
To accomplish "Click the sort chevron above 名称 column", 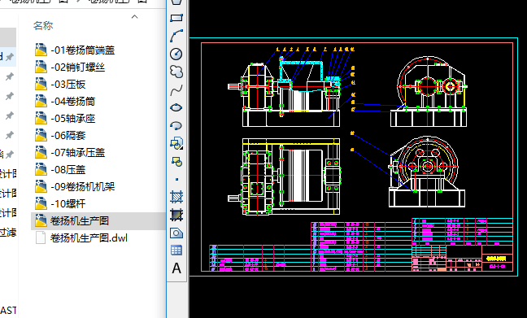I will pyautogui.click(x=135, y=16).
